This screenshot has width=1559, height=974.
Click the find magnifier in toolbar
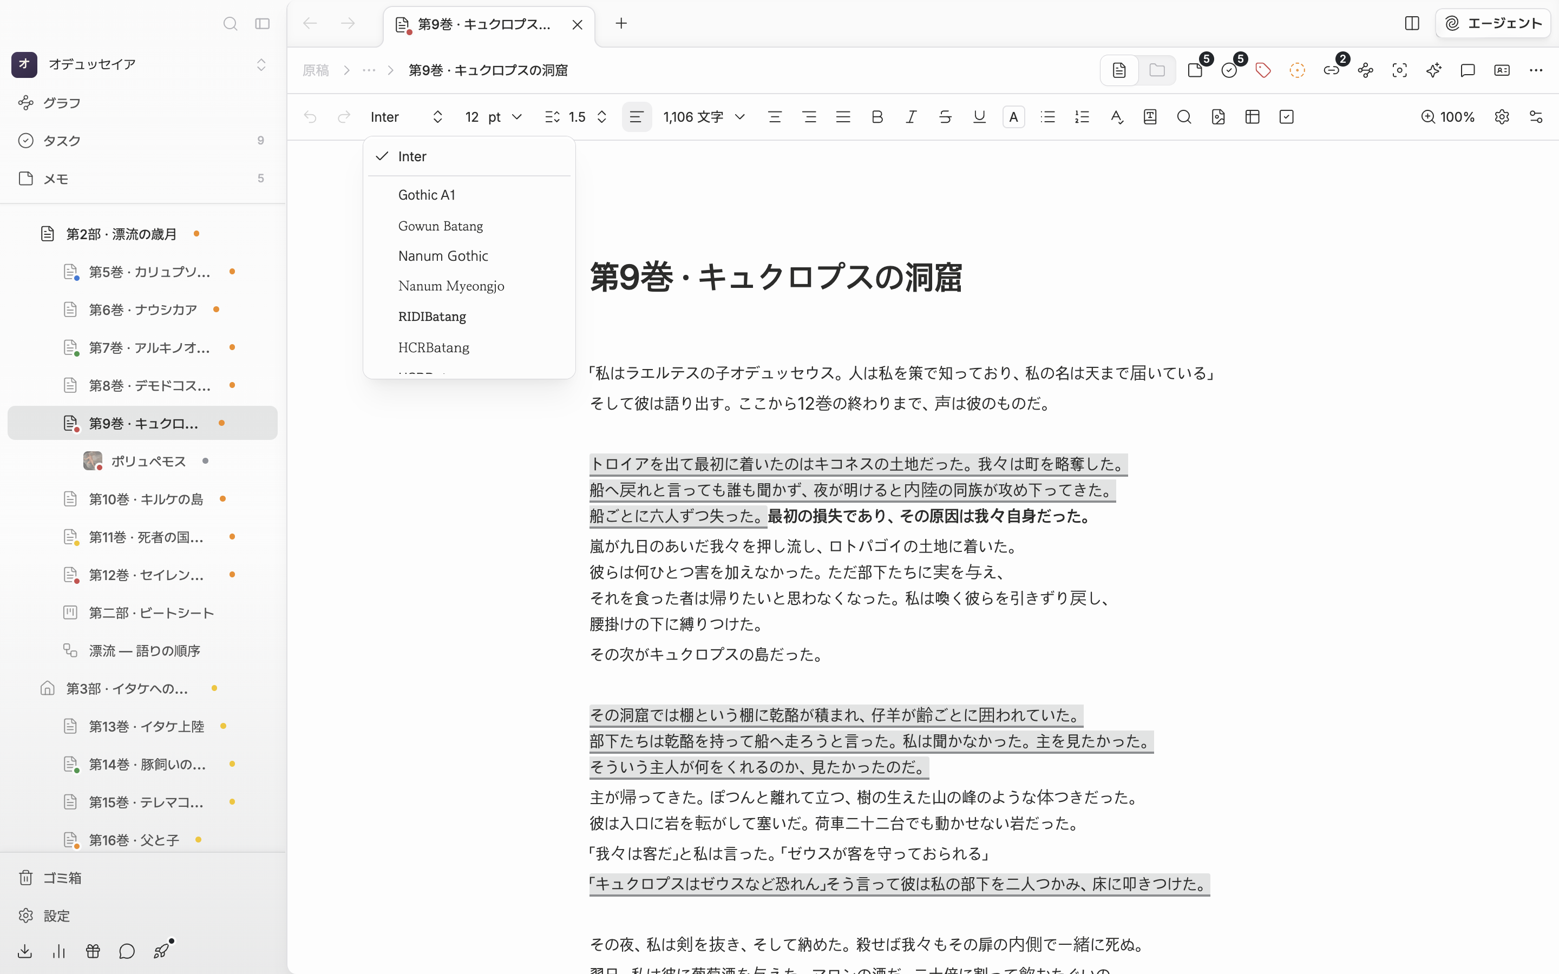pos(1184,116)
